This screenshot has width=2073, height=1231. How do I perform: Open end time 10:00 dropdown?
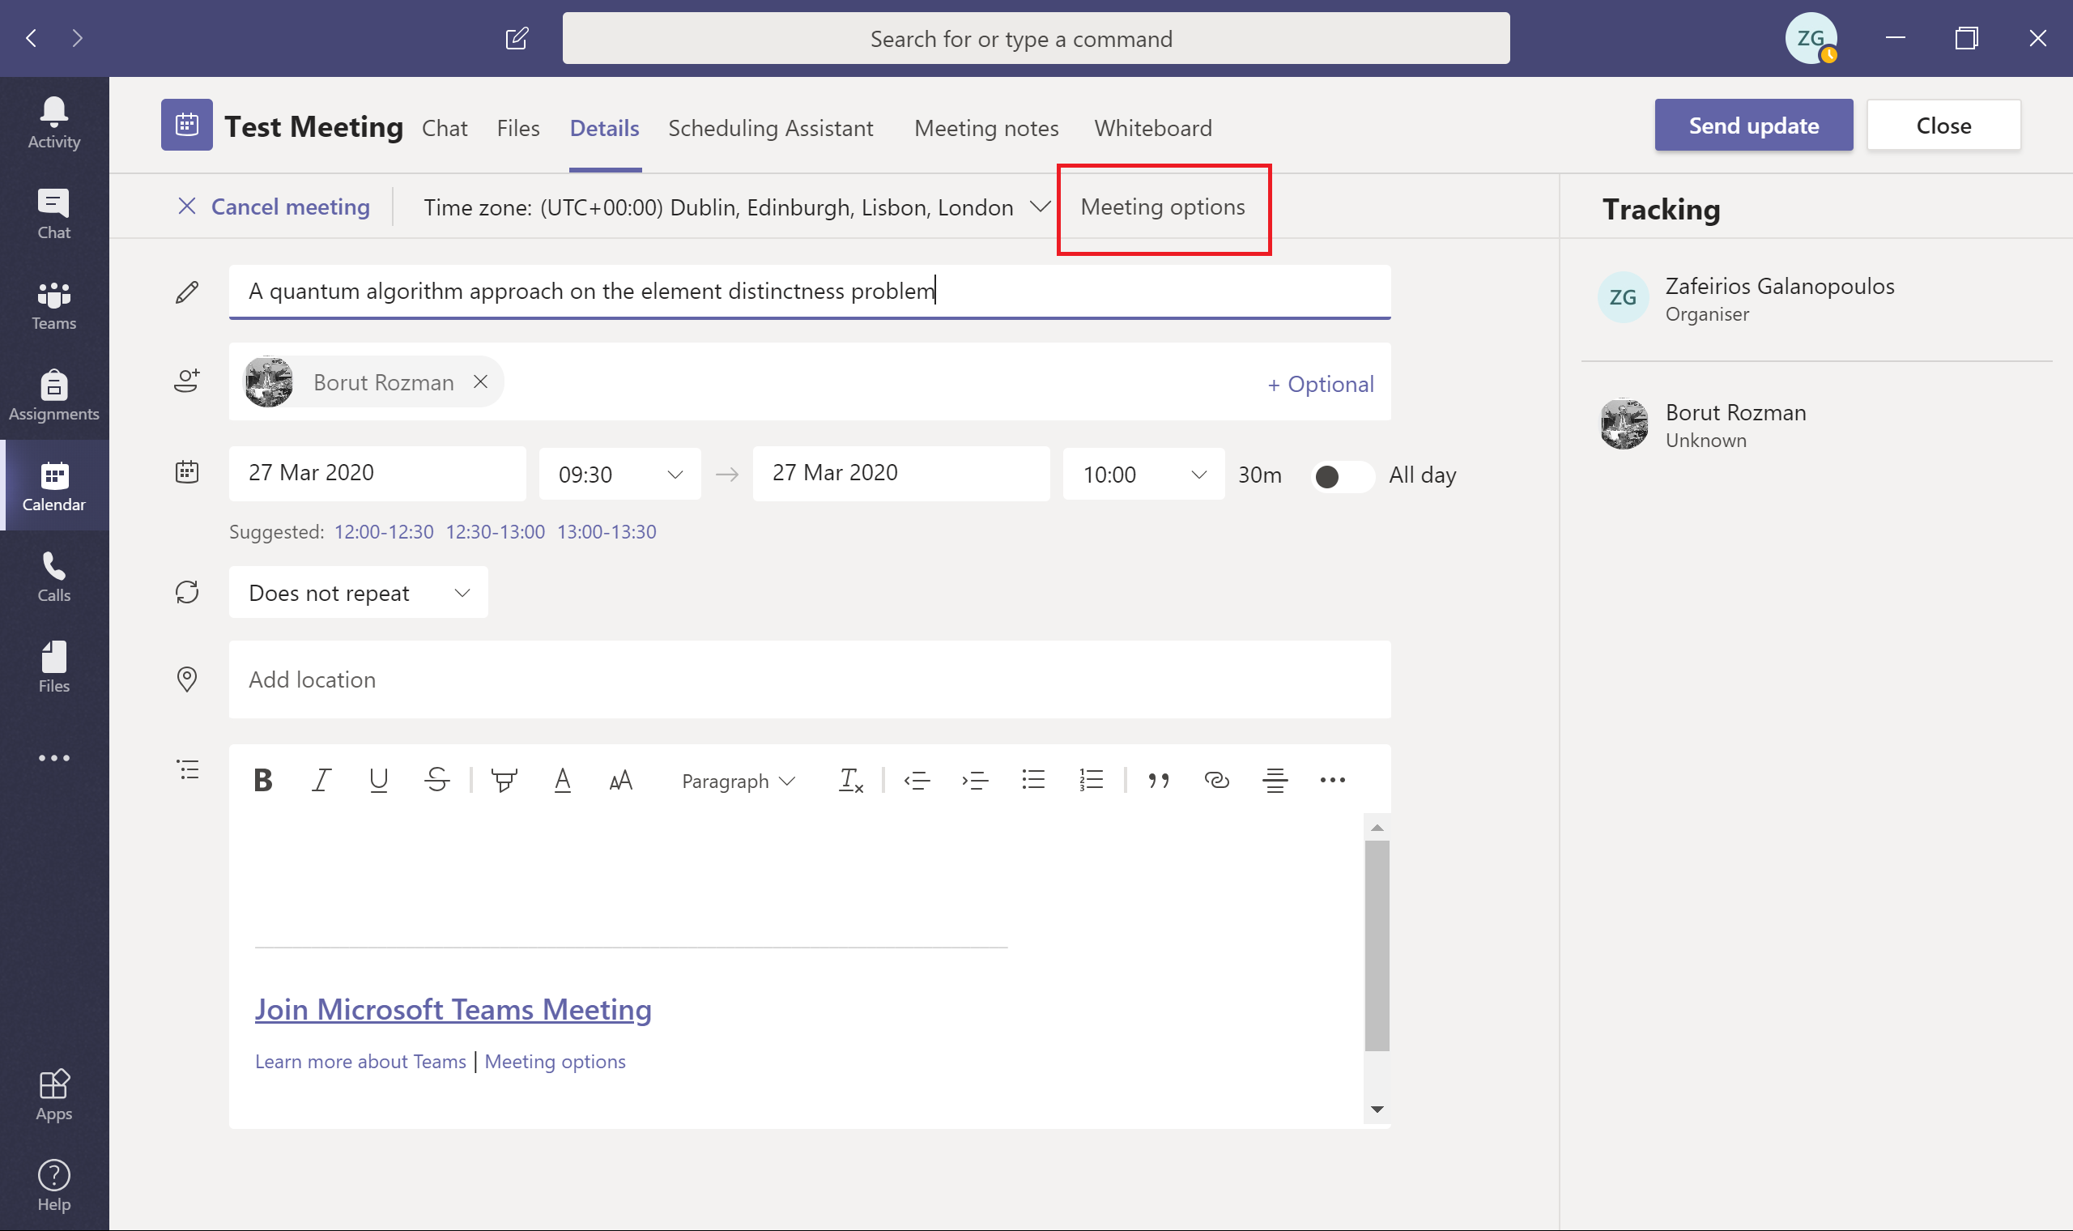pyautogui.click(x=1143, y=475)
